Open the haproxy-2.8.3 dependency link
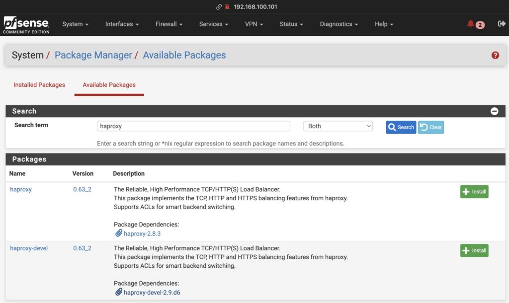 (142, 233)
